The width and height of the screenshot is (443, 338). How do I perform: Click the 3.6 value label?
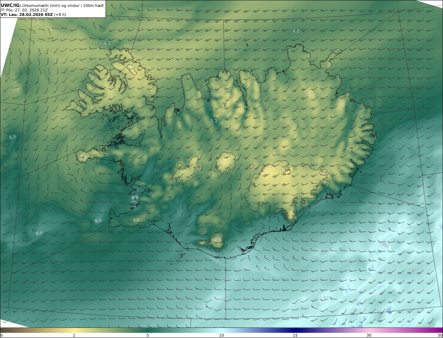pyautogui.click(x=136, y=220)
